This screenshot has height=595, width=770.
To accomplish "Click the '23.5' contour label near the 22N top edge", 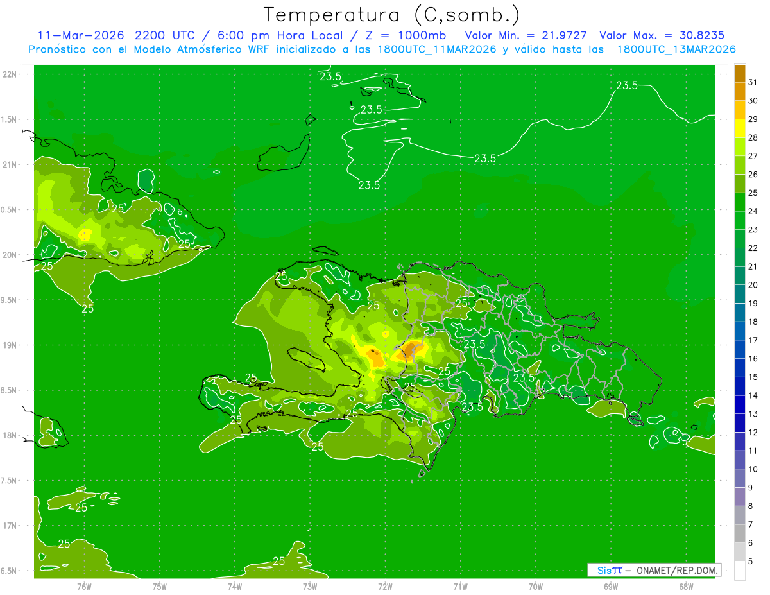I will (330, 77).
